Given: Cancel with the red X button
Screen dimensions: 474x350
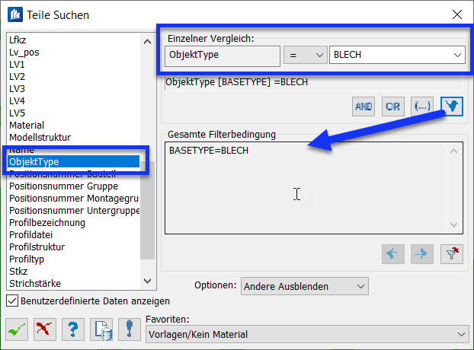Looking at the screenshot, I should (x=45, y=329).
